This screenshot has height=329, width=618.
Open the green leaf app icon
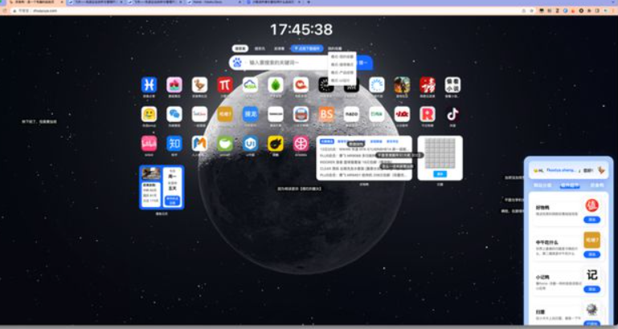point(276,84)
